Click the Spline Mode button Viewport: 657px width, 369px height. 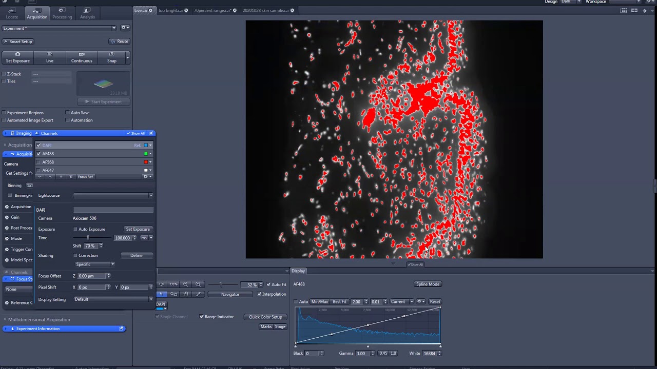coord(428,284)
